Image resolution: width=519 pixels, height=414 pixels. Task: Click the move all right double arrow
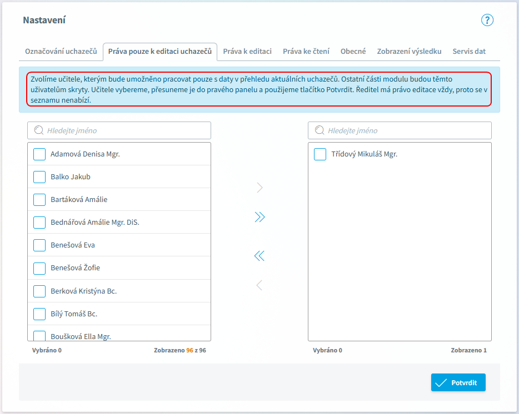259,217
